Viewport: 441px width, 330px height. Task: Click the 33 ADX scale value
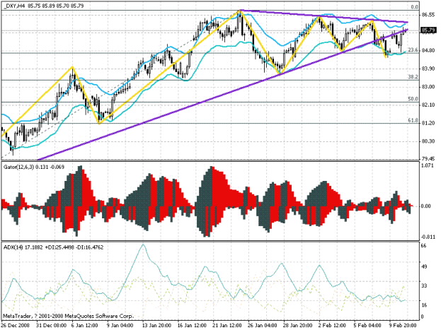tap(423, 286)
